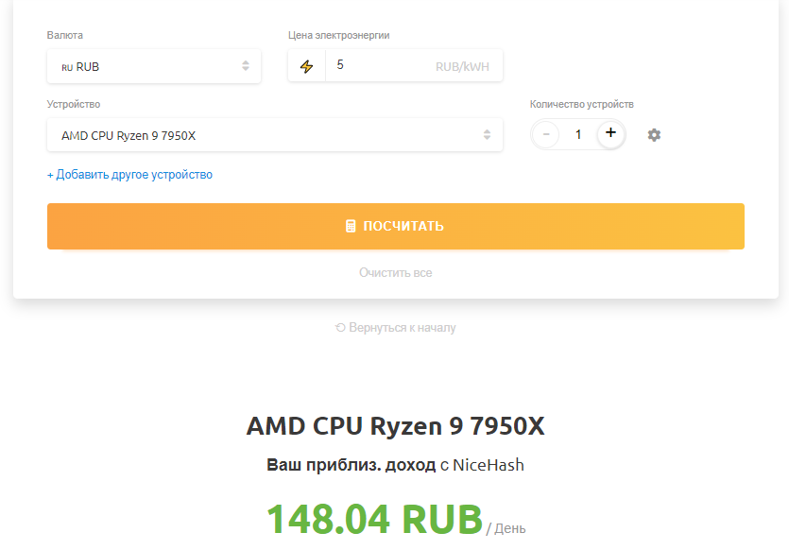The height and width of the screenshot is (550, 789).
Task: Decrease device count with the minus button
Action: [x=545, y=134]
